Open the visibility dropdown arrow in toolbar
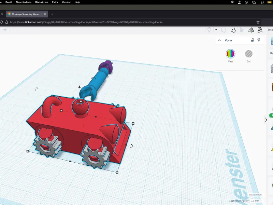Image resolution: width=273 pixels, height=205 pixels. (x=216, y=30)
